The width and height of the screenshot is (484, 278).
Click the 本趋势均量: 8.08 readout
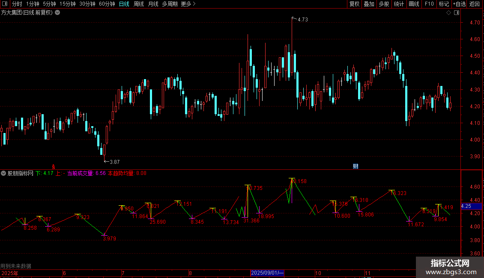tap(127, 173)
